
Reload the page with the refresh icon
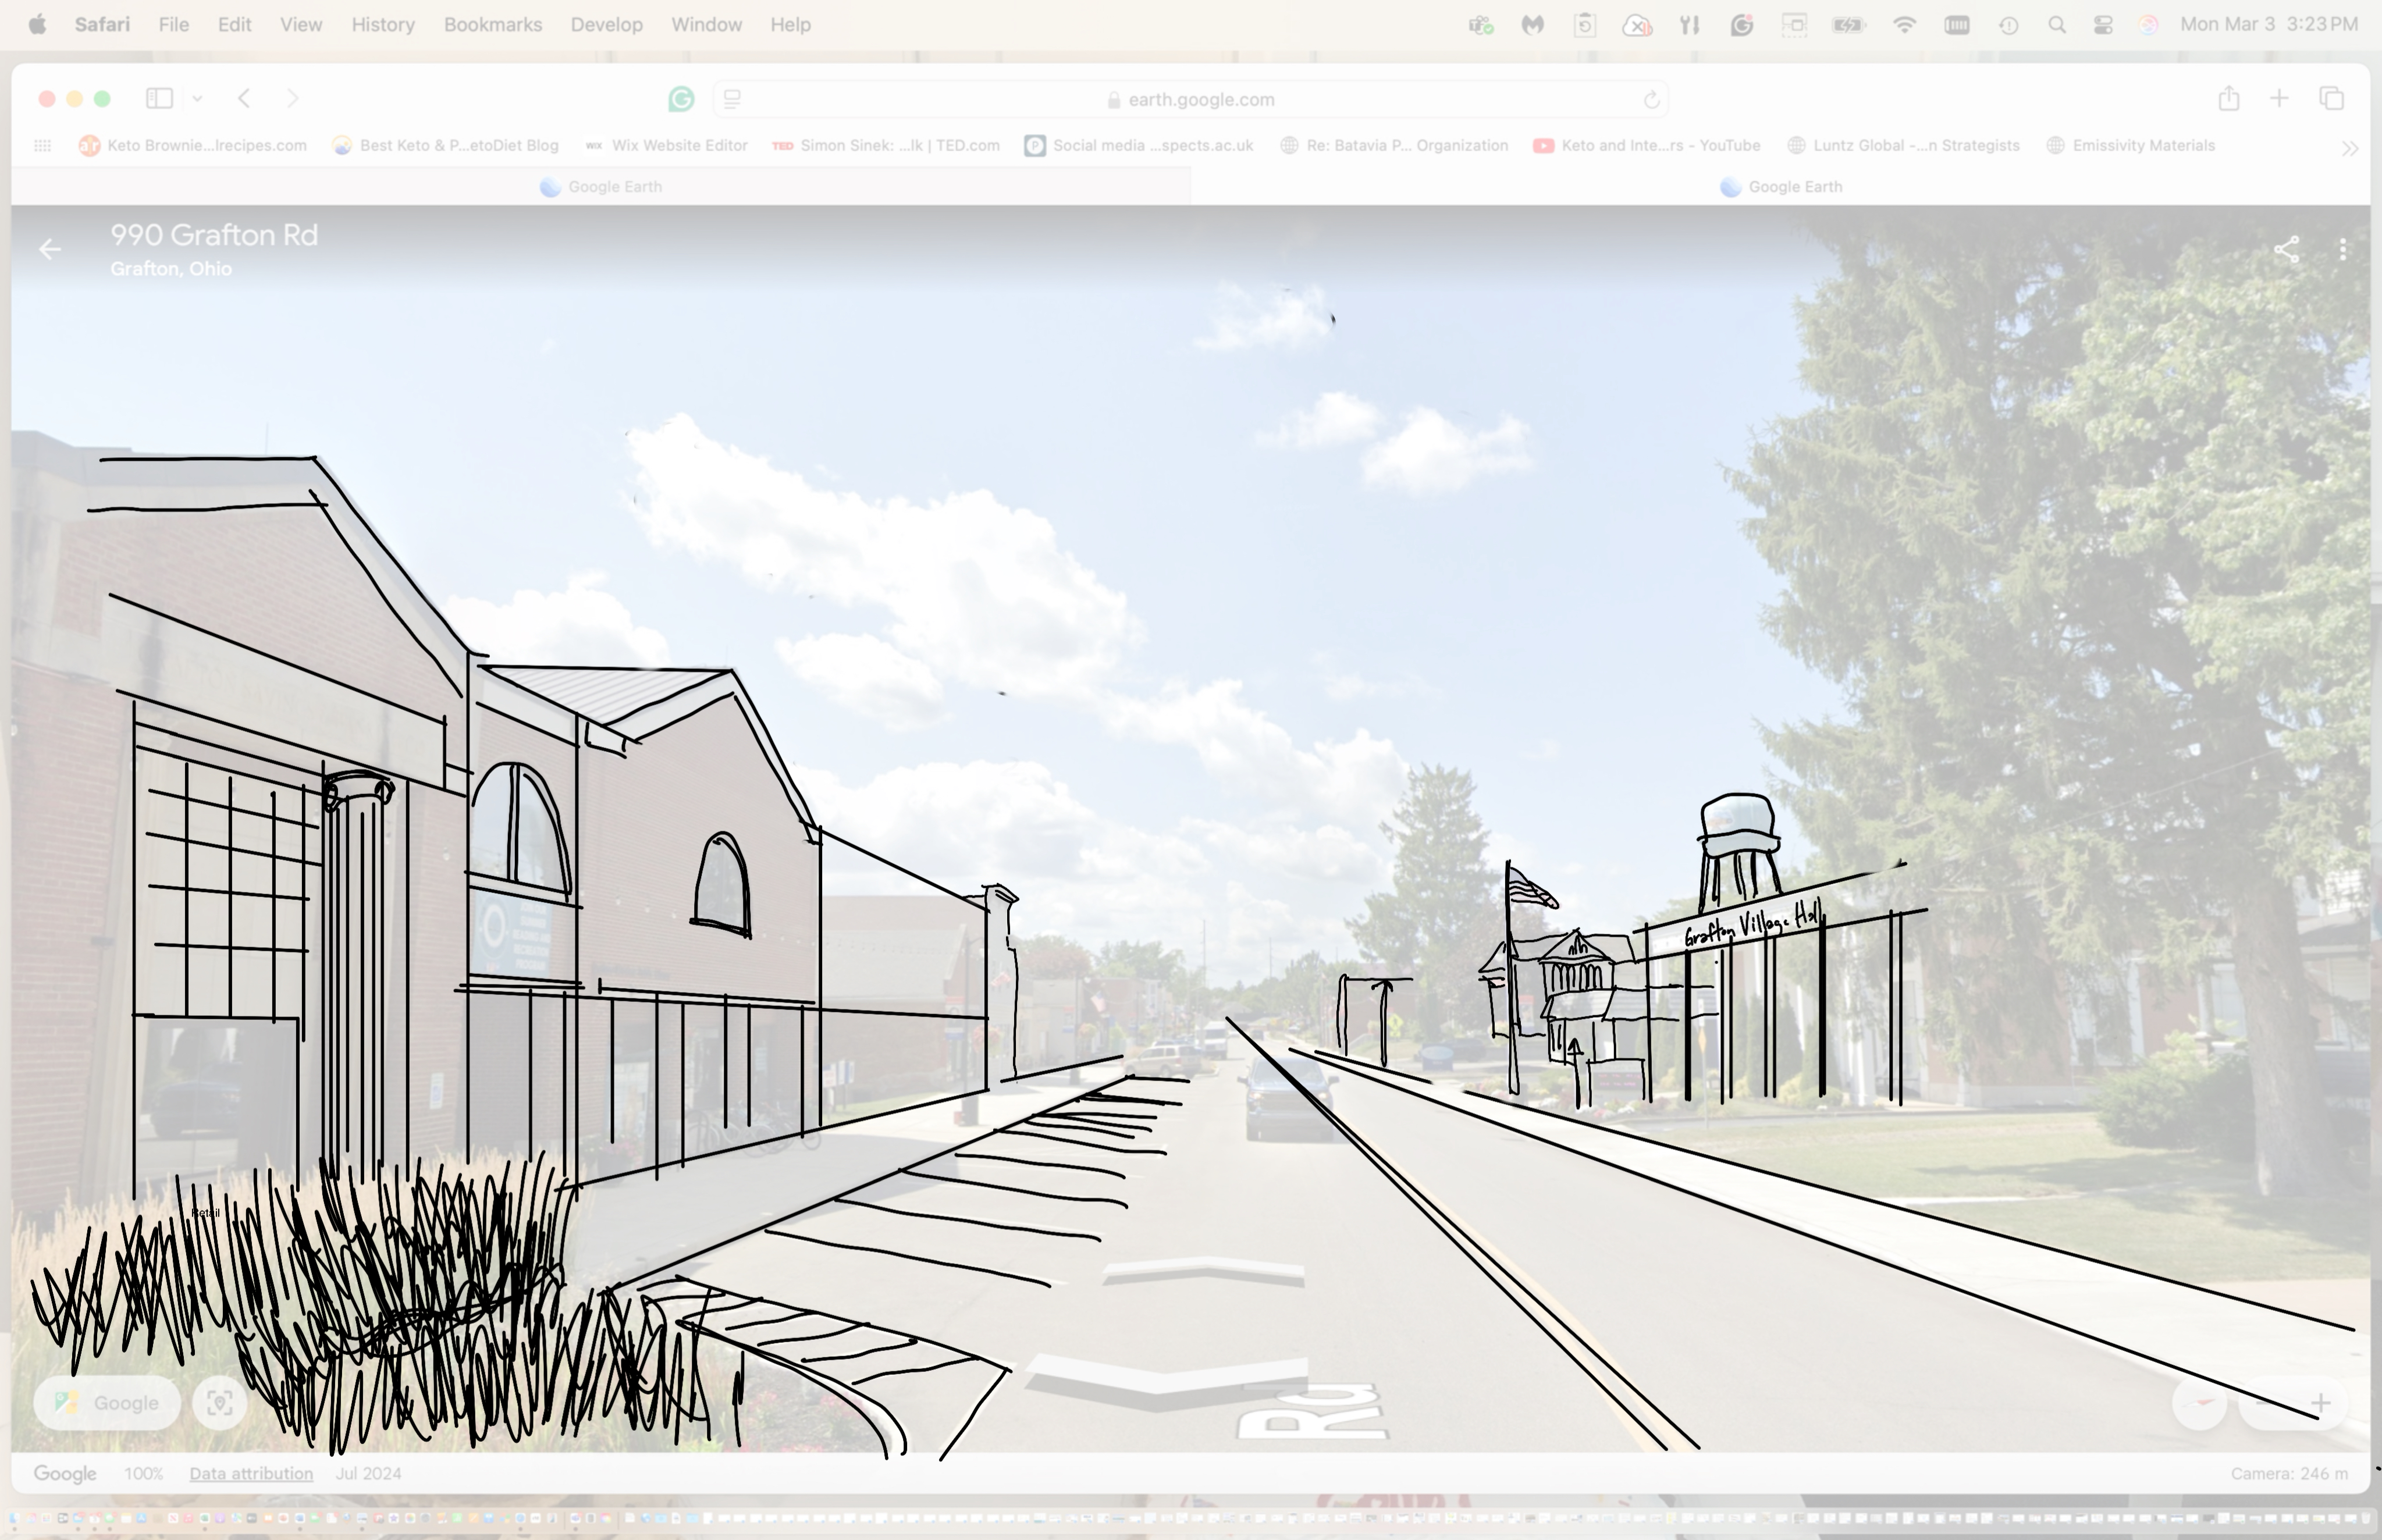click(x=1651, y=99)
